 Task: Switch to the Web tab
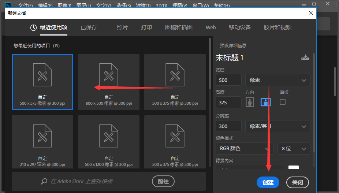click(x=211, y=27)
